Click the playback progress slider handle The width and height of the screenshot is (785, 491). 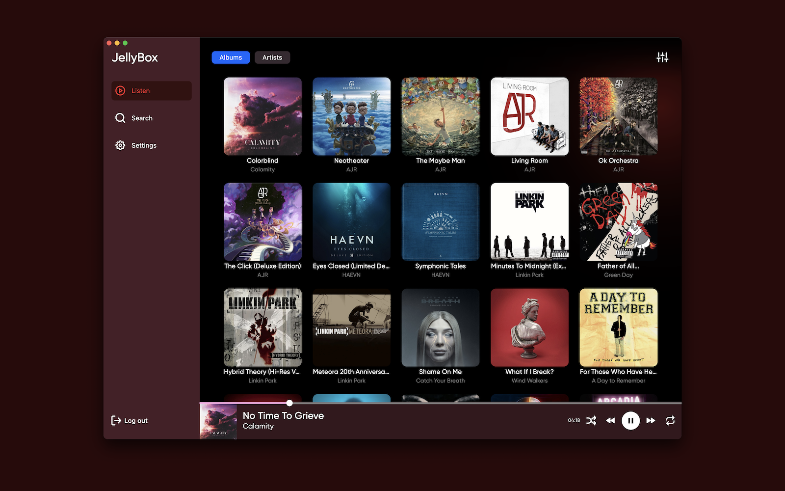pos(289,403)
